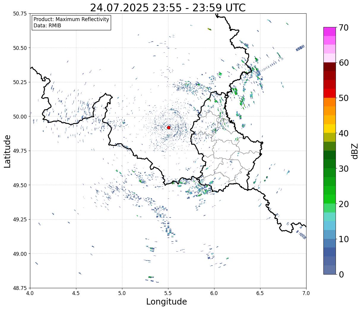Select the 'Data: RMIB' line
This screenshot has width=362, height=309.
click(x=47, y=26)
